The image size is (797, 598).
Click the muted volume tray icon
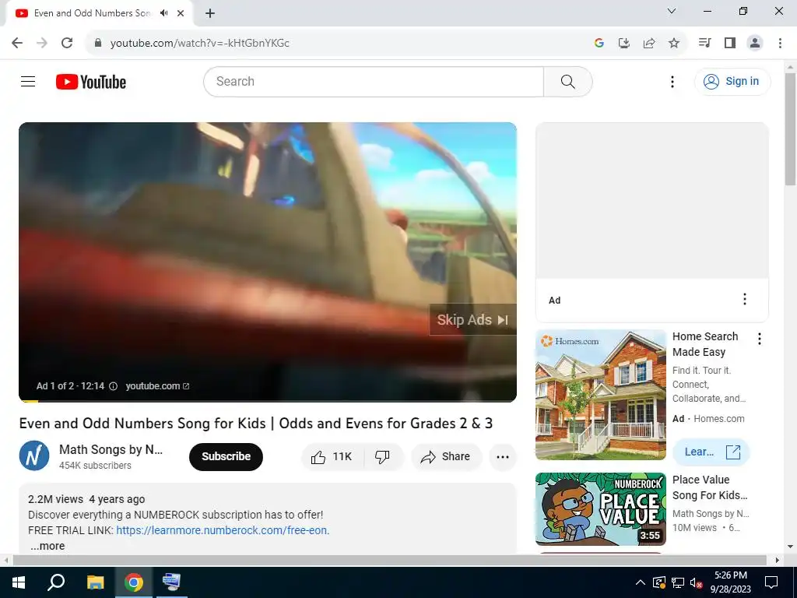(696, 582)
